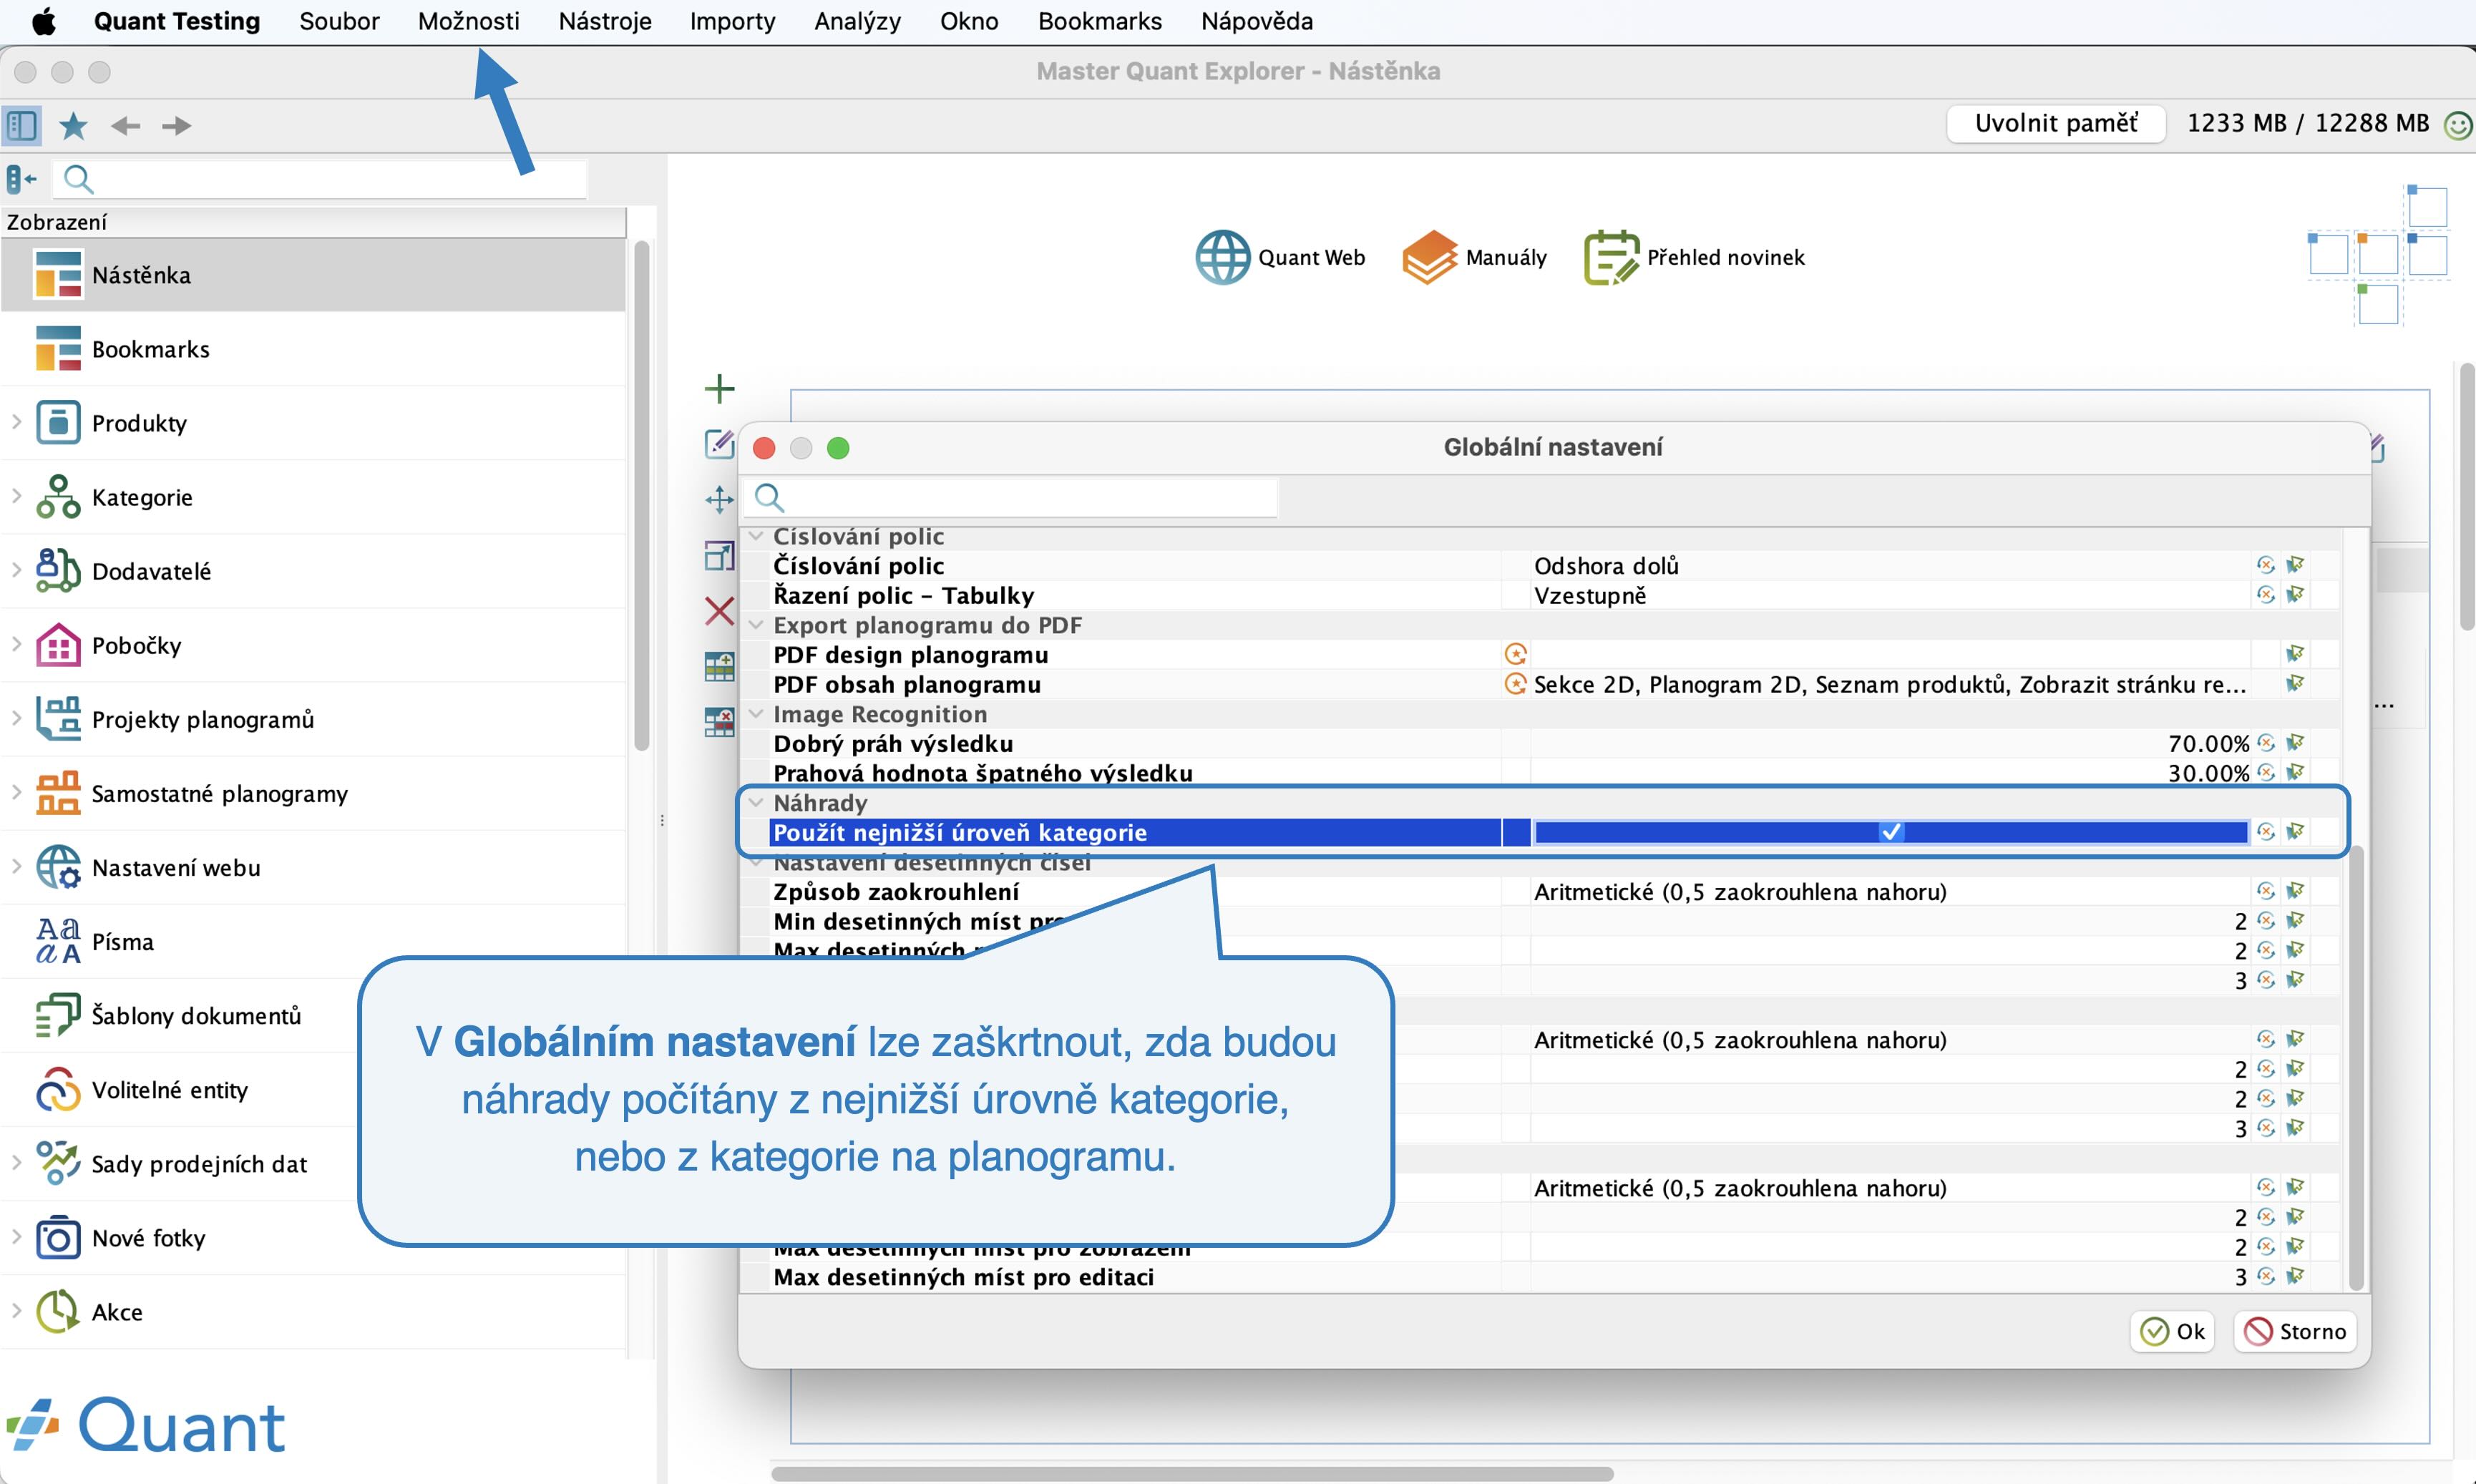Collapse the Export planogramu do PDF group
The image size is (2476, 1484).
coord(756,625)
